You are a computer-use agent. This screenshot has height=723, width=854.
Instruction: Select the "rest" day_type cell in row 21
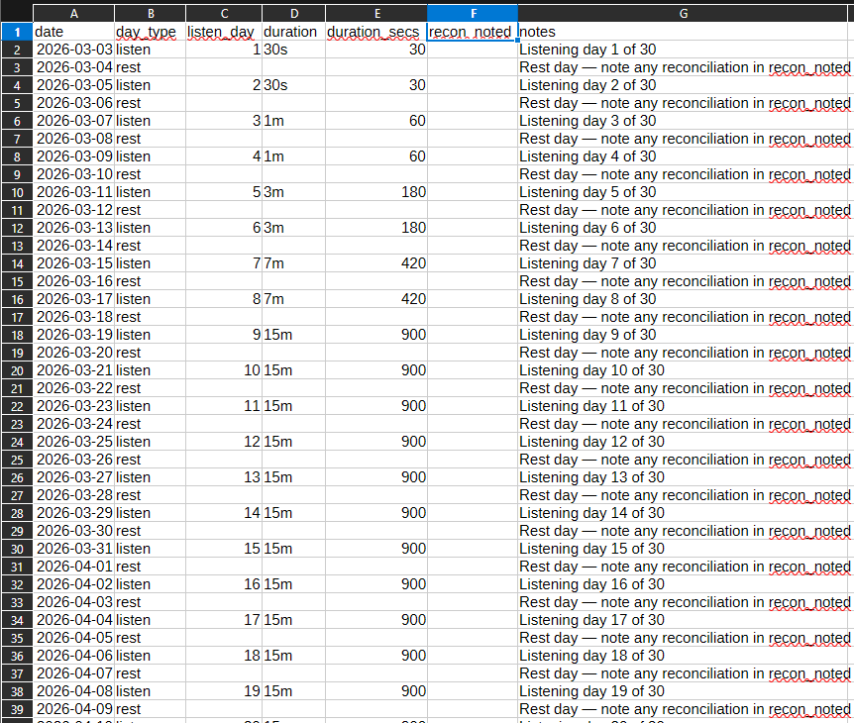pyautogui.click(x=150, y=388)
